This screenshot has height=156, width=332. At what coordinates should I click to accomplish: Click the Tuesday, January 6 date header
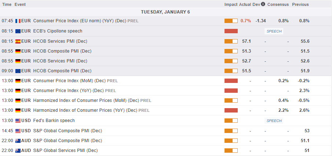pyautogui.click(x=166, y=12)
